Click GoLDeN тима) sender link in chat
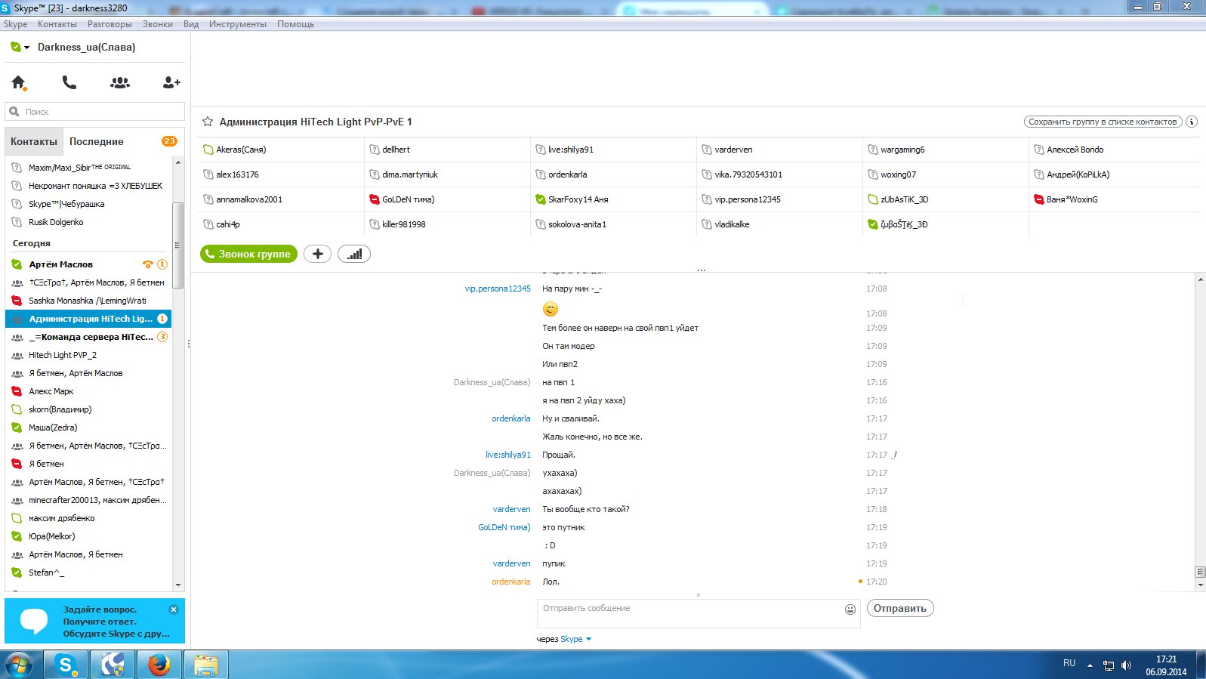The height and width of the screenshot is (679, 1206). click(504, 527)
